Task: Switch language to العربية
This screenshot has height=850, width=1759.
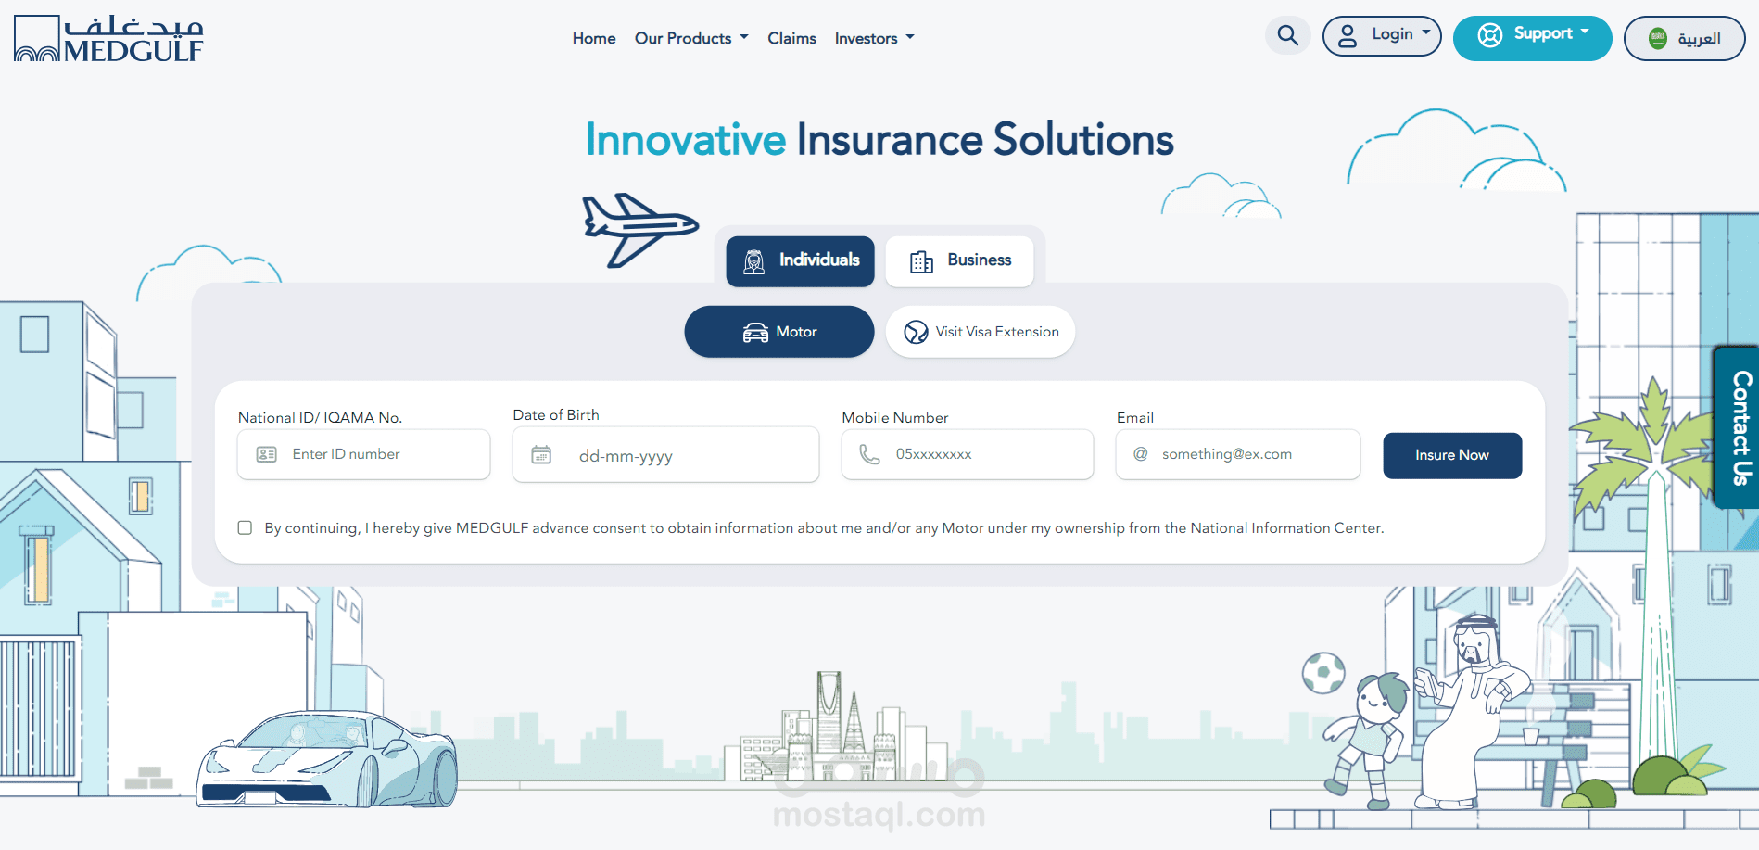Action: tap(1684, 38)
